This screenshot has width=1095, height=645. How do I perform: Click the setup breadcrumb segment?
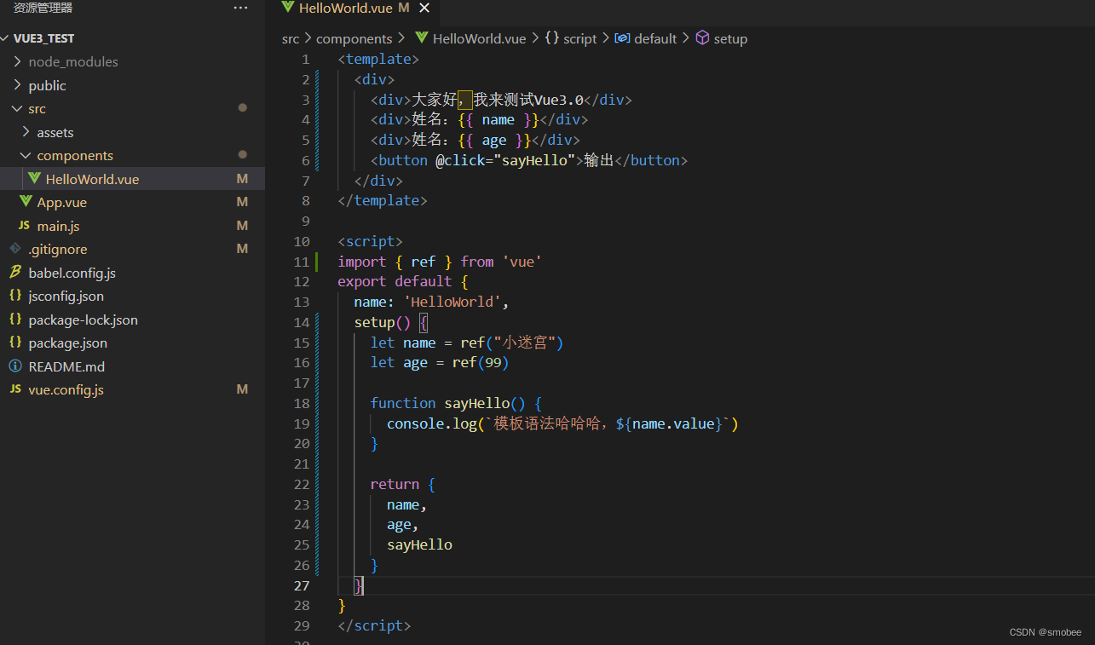(x=730, y=38)
